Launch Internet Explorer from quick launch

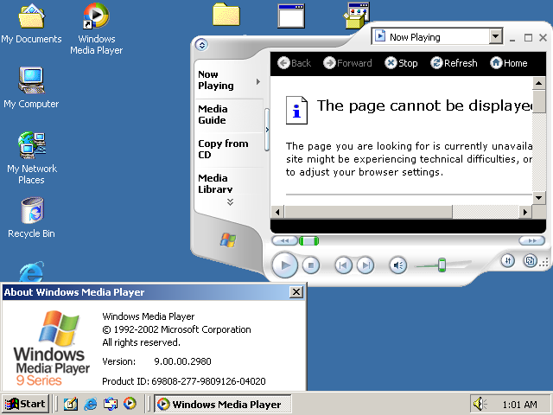[x=91, y=404]
